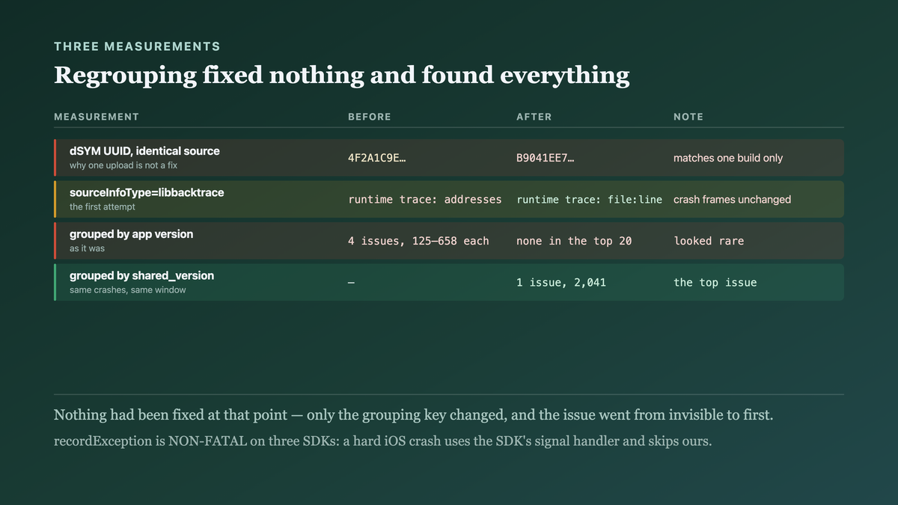Click the cell "4 issues, 125–658 each"
The image size is (898, 505).
(418, 241)
